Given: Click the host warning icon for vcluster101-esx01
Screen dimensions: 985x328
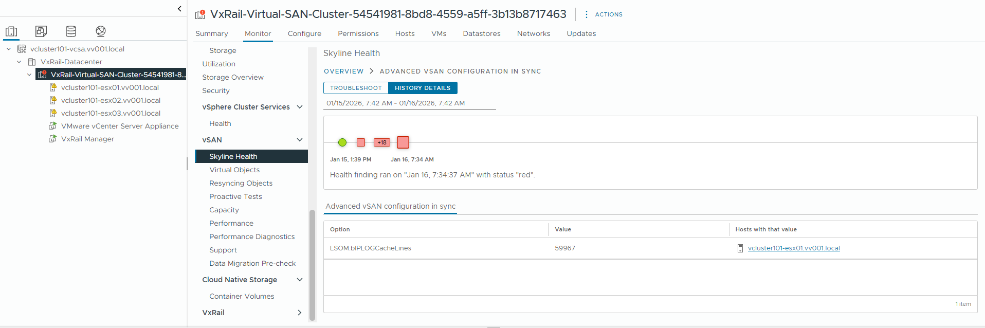Looking at the screenshot, I should [x=52, y=87].
